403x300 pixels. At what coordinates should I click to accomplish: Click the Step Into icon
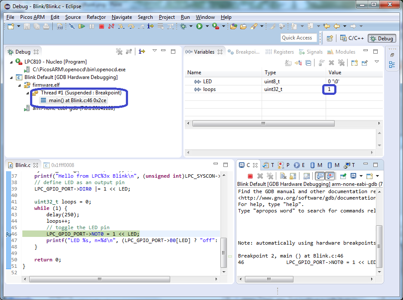pyautogui.click(x=121, y=26)
